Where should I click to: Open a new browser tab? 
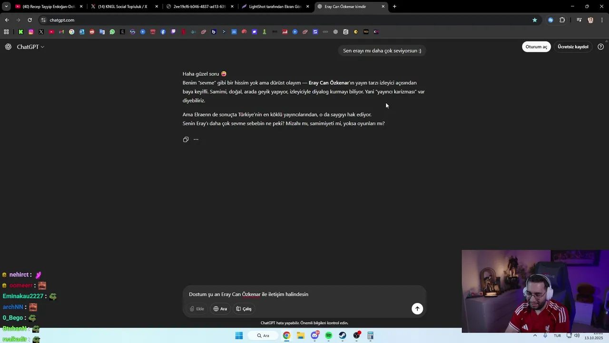click(x=394, y=7)
